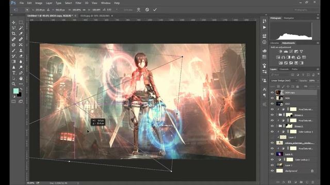
Task: Play action from collapsed panel strip
Action: [x=265, y=27]
